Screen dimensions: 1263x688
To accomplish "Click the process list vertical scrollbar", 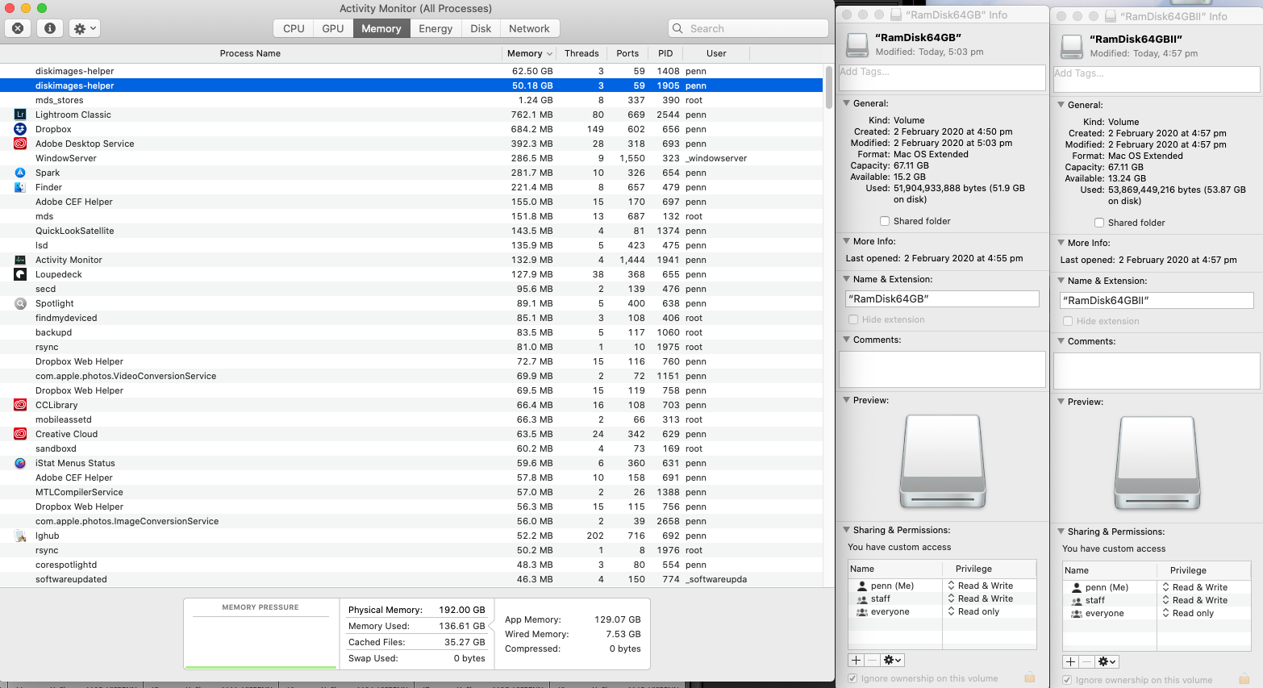I will tap(828, 88).
